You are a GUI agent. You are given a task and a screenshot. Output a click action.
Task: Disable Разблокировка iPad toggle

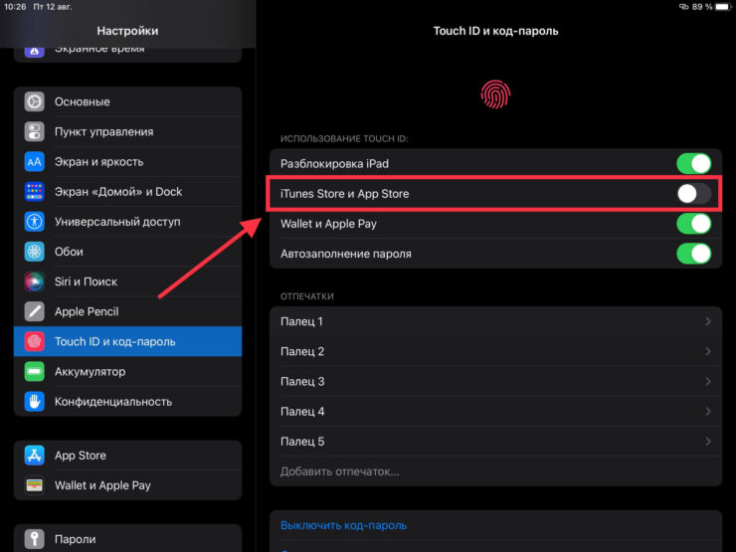coord(693,164)
